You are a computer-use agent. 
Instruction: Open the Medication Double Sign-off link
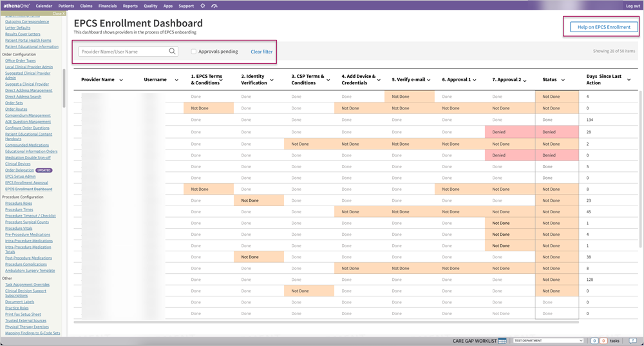click(28, 157)
